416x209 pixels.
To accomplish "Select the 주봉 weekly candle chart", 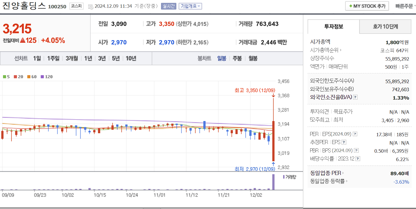I will pos(237,58).
